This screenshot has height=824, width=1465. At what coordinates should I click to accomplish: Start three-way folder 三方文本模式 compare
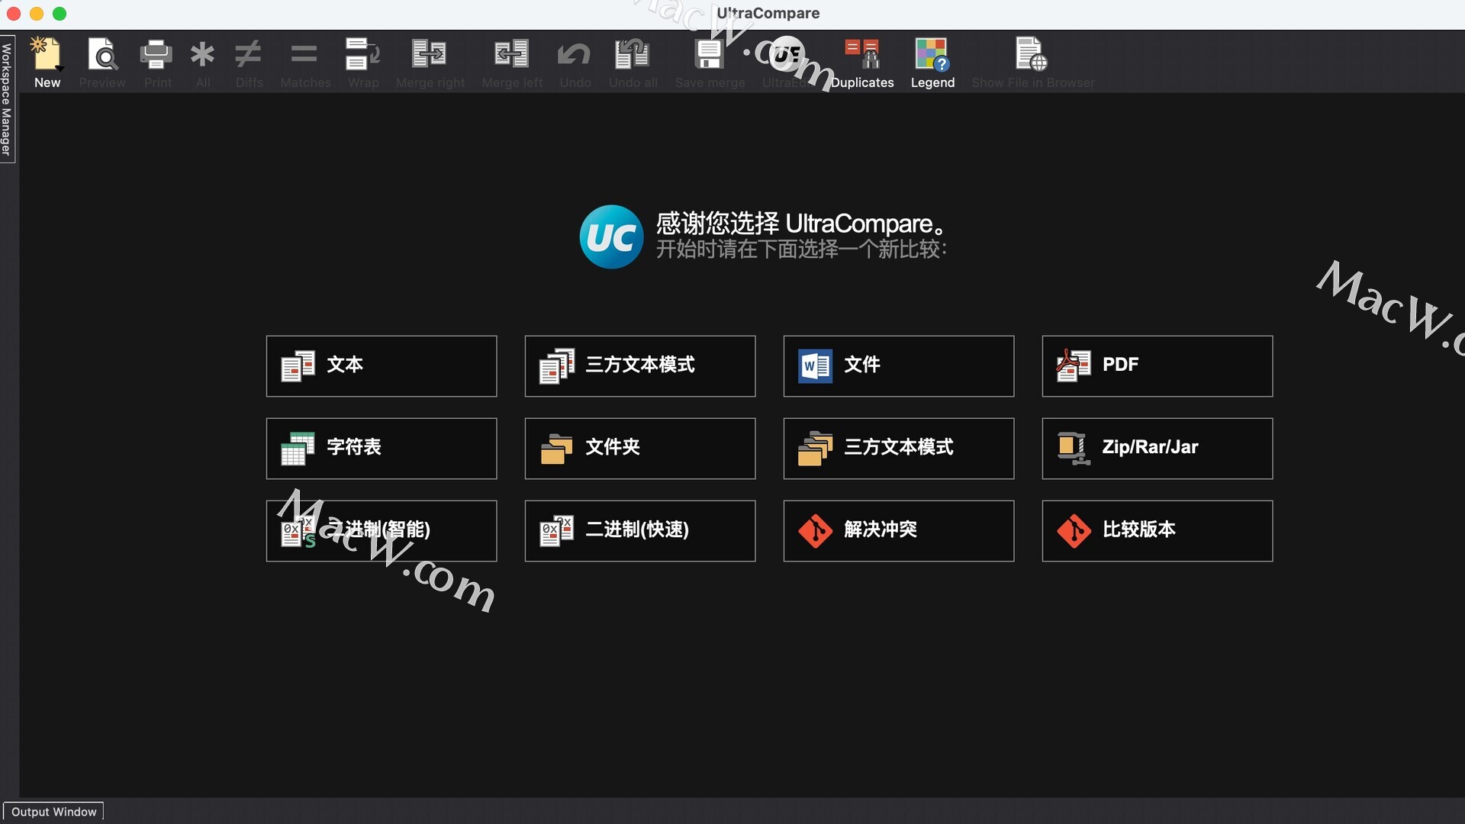pos(899,449)
